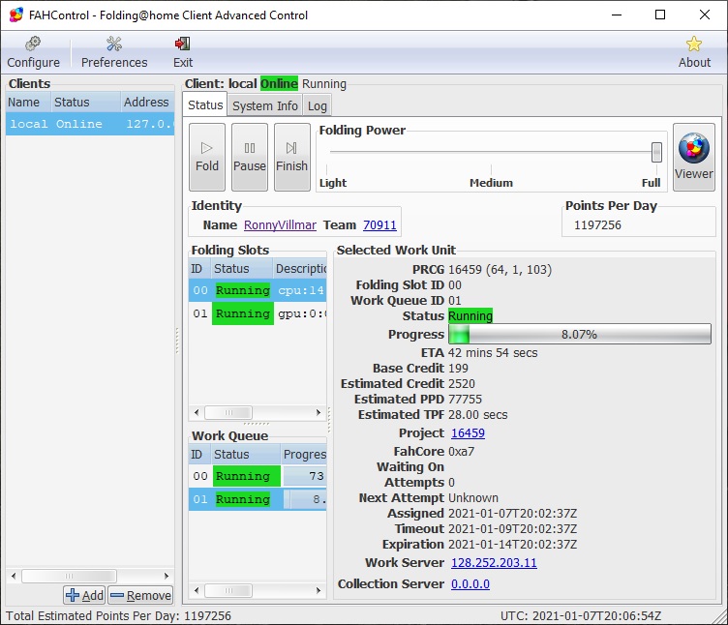Select work queue row 00
Viewport: 728px width, 625px height.
click(x=258, y=476)
